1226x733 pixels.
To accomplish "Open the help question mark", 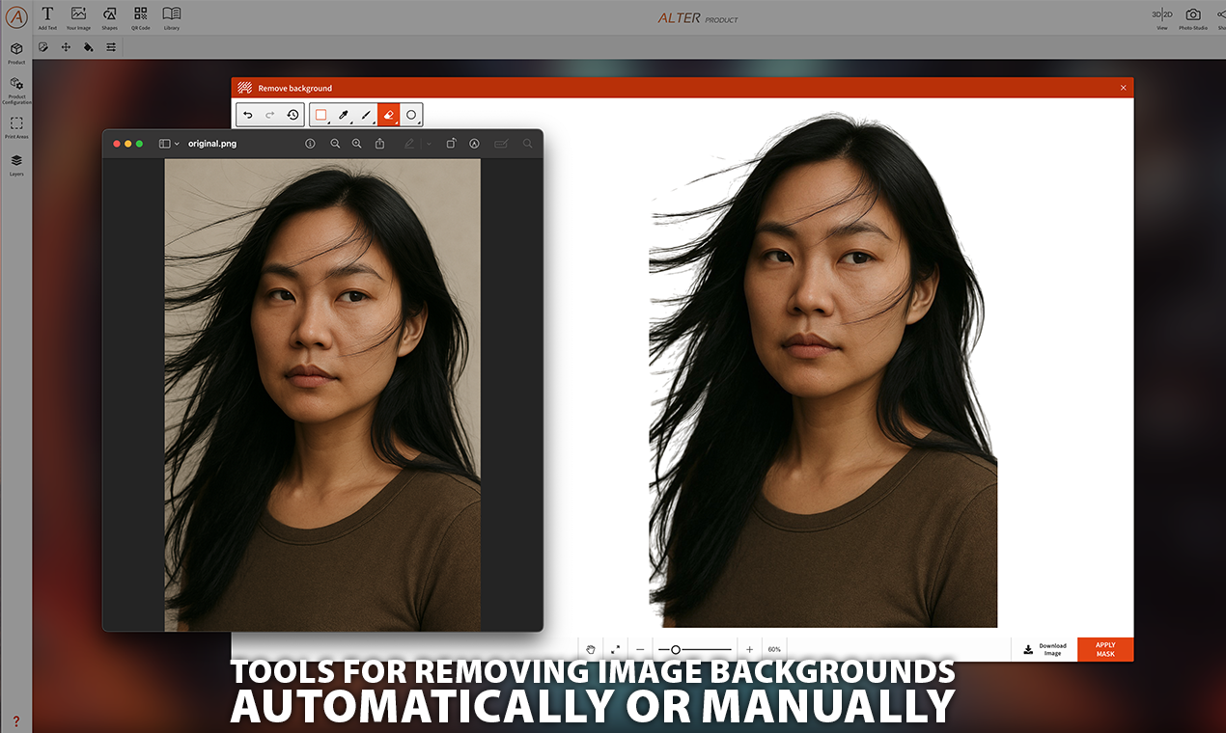I will pos(15,720).
